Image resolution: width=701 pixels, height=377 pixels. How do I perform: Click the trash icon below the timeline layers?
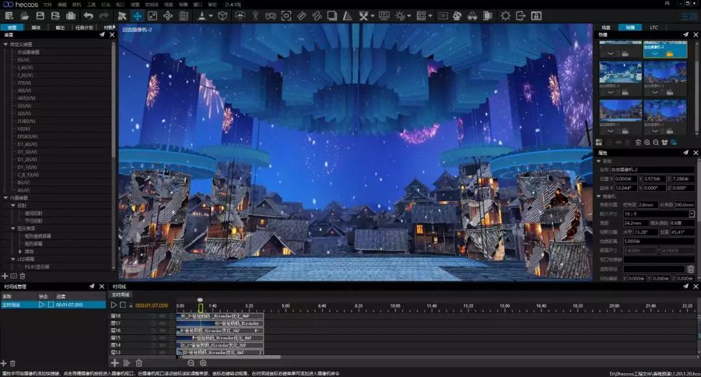[139, 363]
